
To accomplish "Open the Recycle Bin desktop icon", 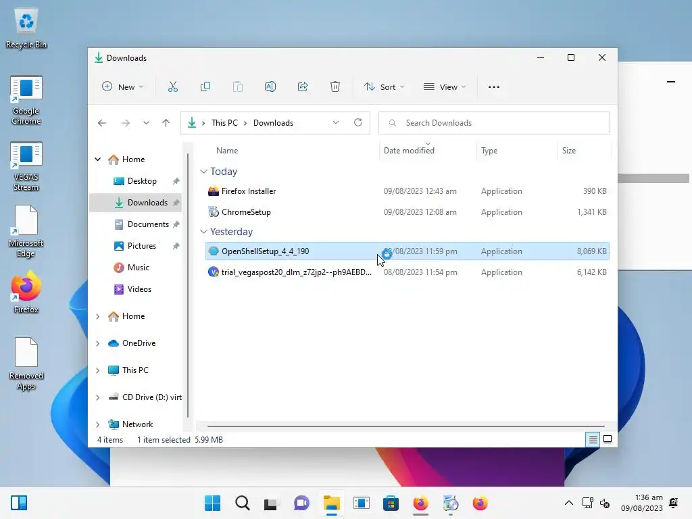I will tap(26, 28).
